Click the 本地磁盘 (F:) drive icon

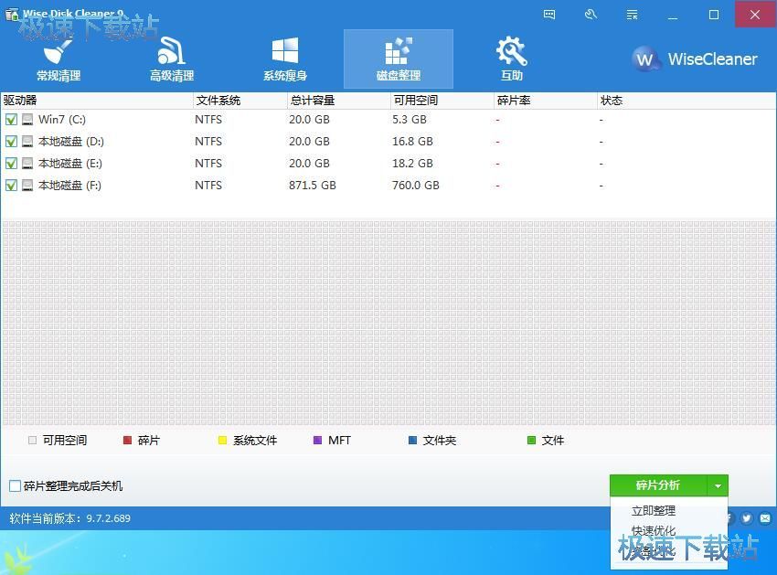click(27, 185)
